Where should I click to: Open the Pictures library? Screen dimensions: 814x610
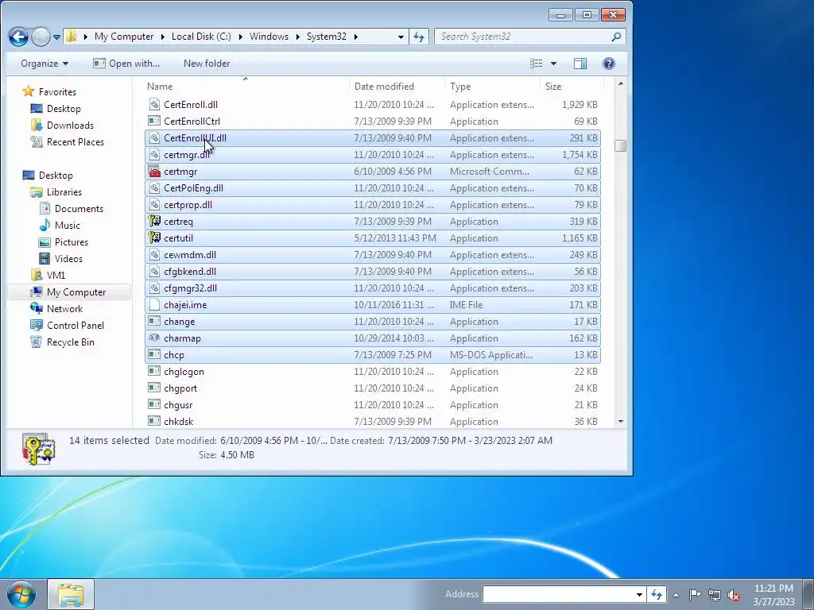64,241
